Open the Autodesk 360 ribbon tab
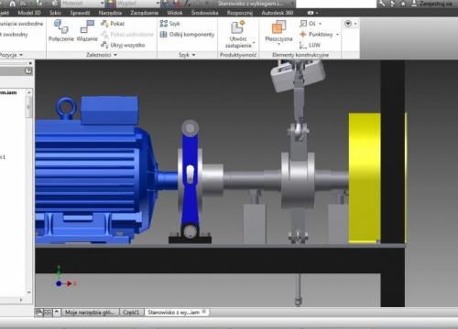This screenshot has height=329, width=458. [x=278, y=13]
